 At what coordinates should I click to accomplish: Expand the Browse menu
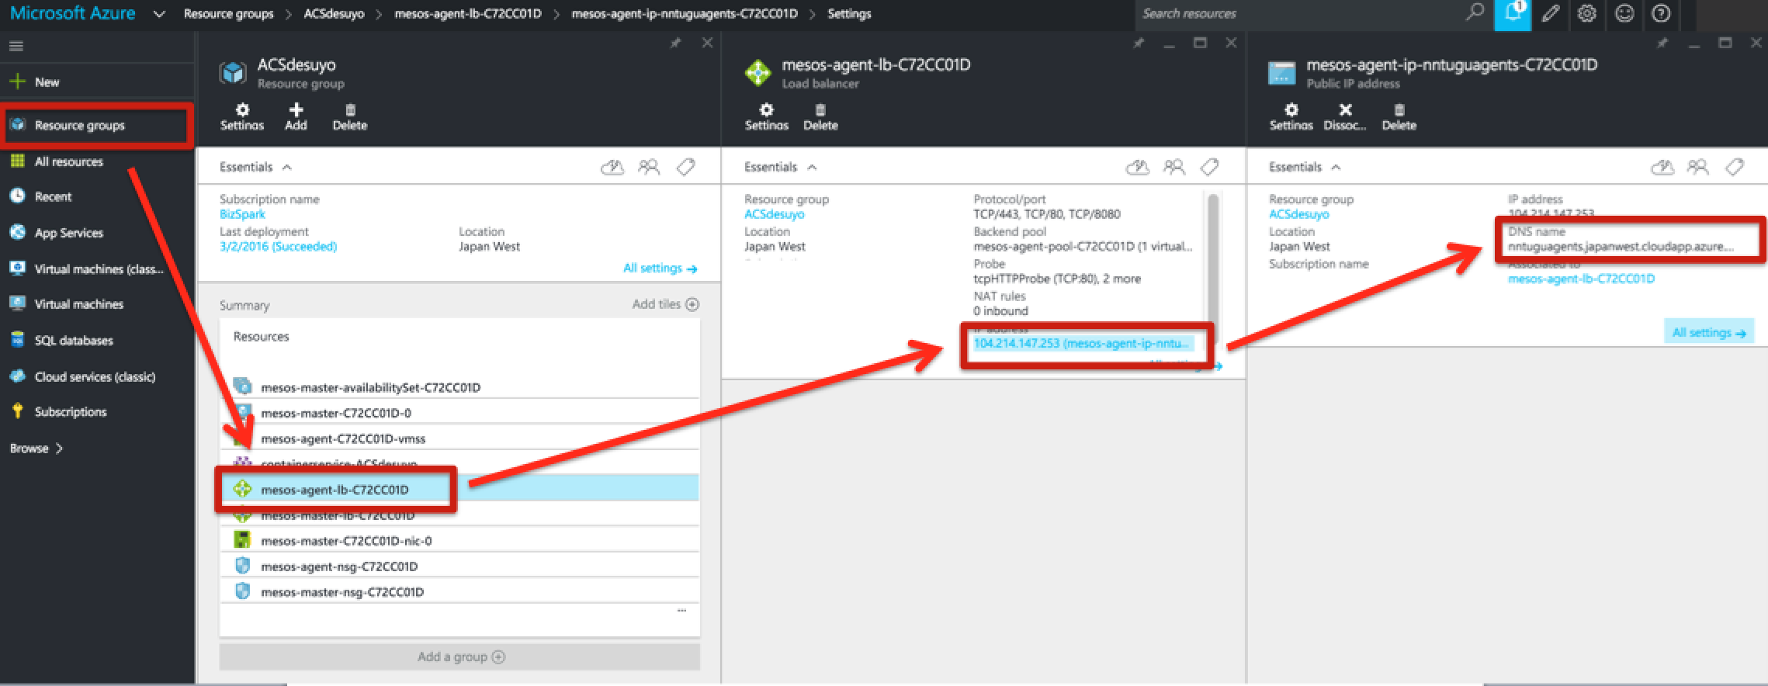pyautogui.click(x=36, y=449)
